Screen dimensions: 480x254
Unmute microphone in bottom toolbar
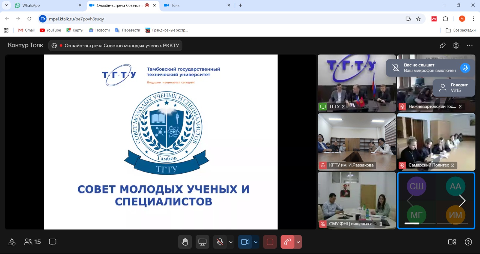(x=220, y=242)
